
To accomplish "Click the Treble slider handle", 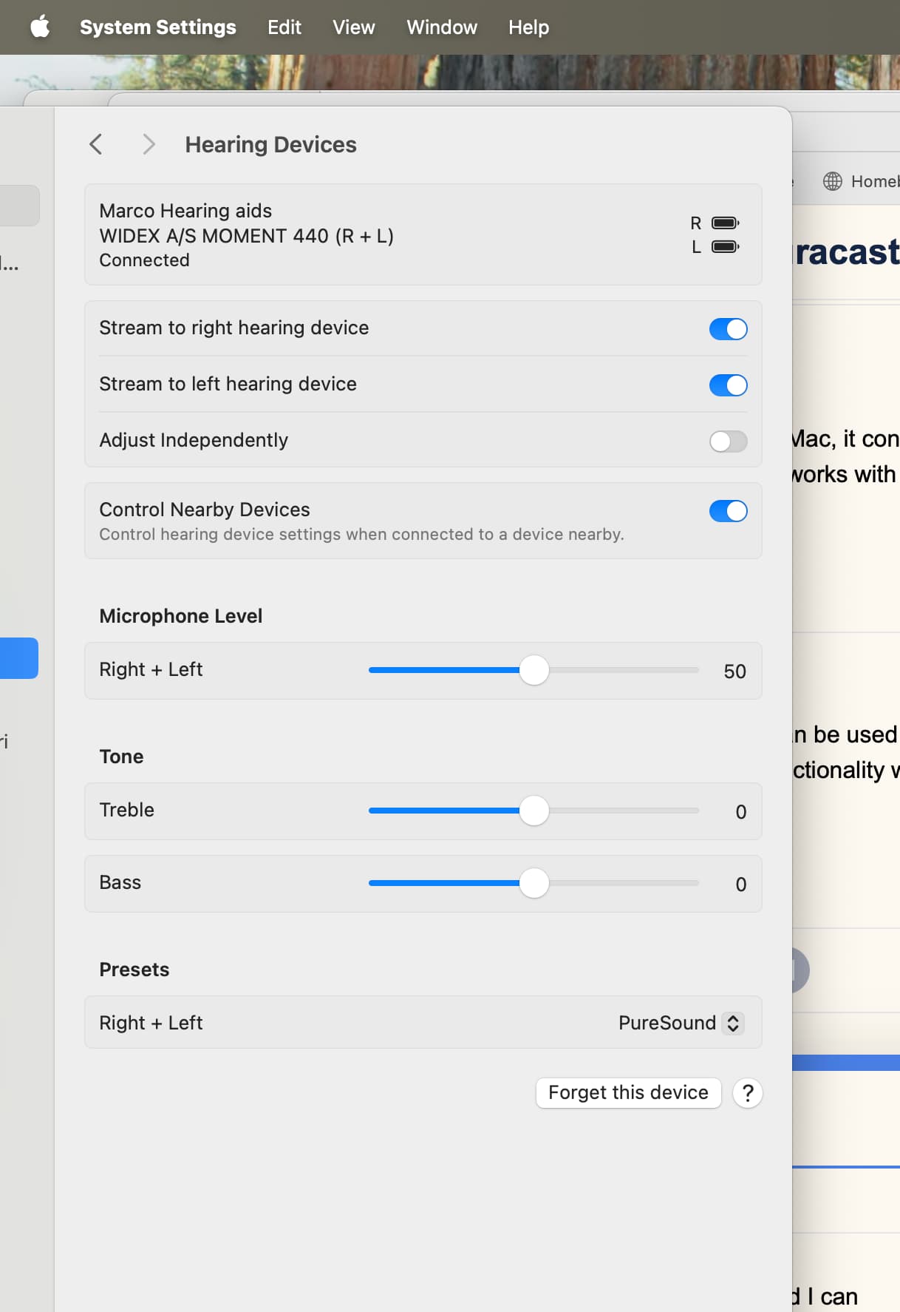I will [533, 811].
